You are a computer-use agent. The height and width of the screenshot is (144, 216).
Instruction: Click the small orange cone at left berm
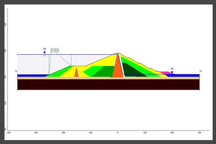pos(76,73)
